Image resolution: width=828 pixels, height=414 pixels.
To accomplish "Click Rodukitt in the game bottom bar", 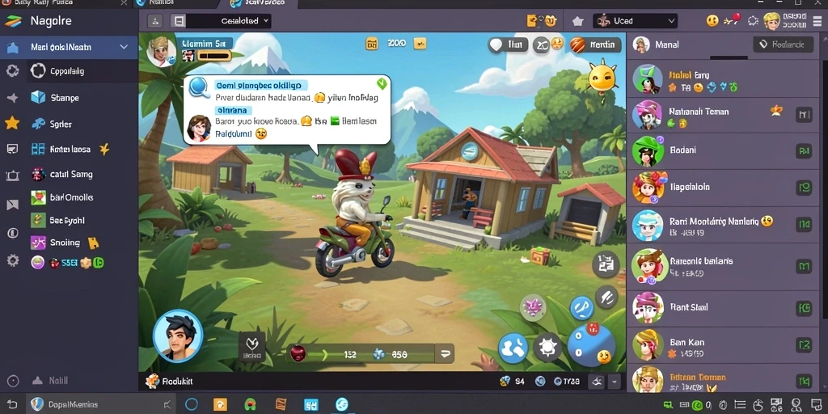I will 171,381.
